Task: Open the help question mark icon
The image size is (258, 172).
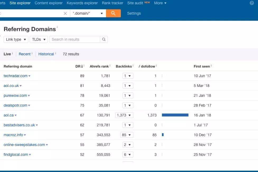Action: click(252, 3)
